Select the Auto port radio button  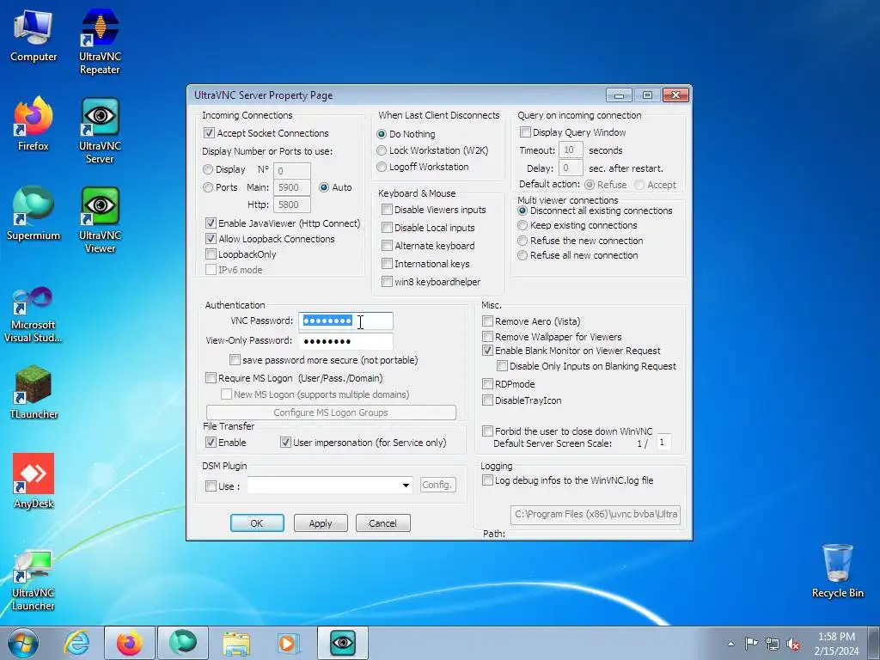tap(324, 187)
